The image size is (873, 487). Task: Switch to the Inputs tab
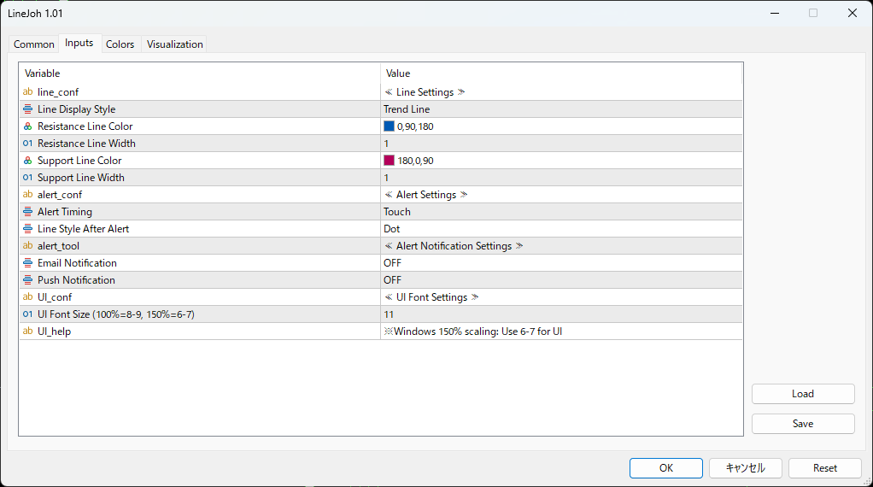point(79,43)
